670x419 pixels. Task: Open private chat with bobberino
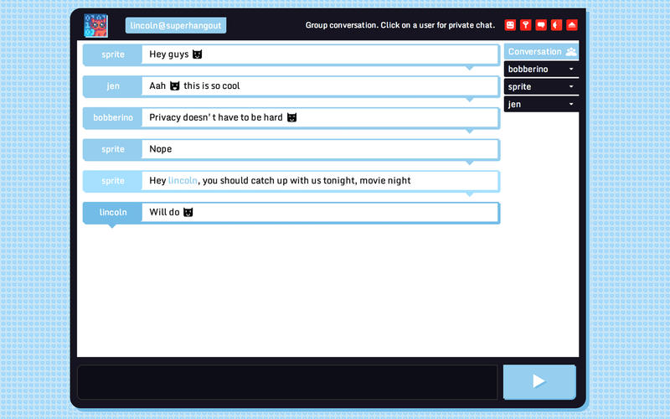point(528,70)
